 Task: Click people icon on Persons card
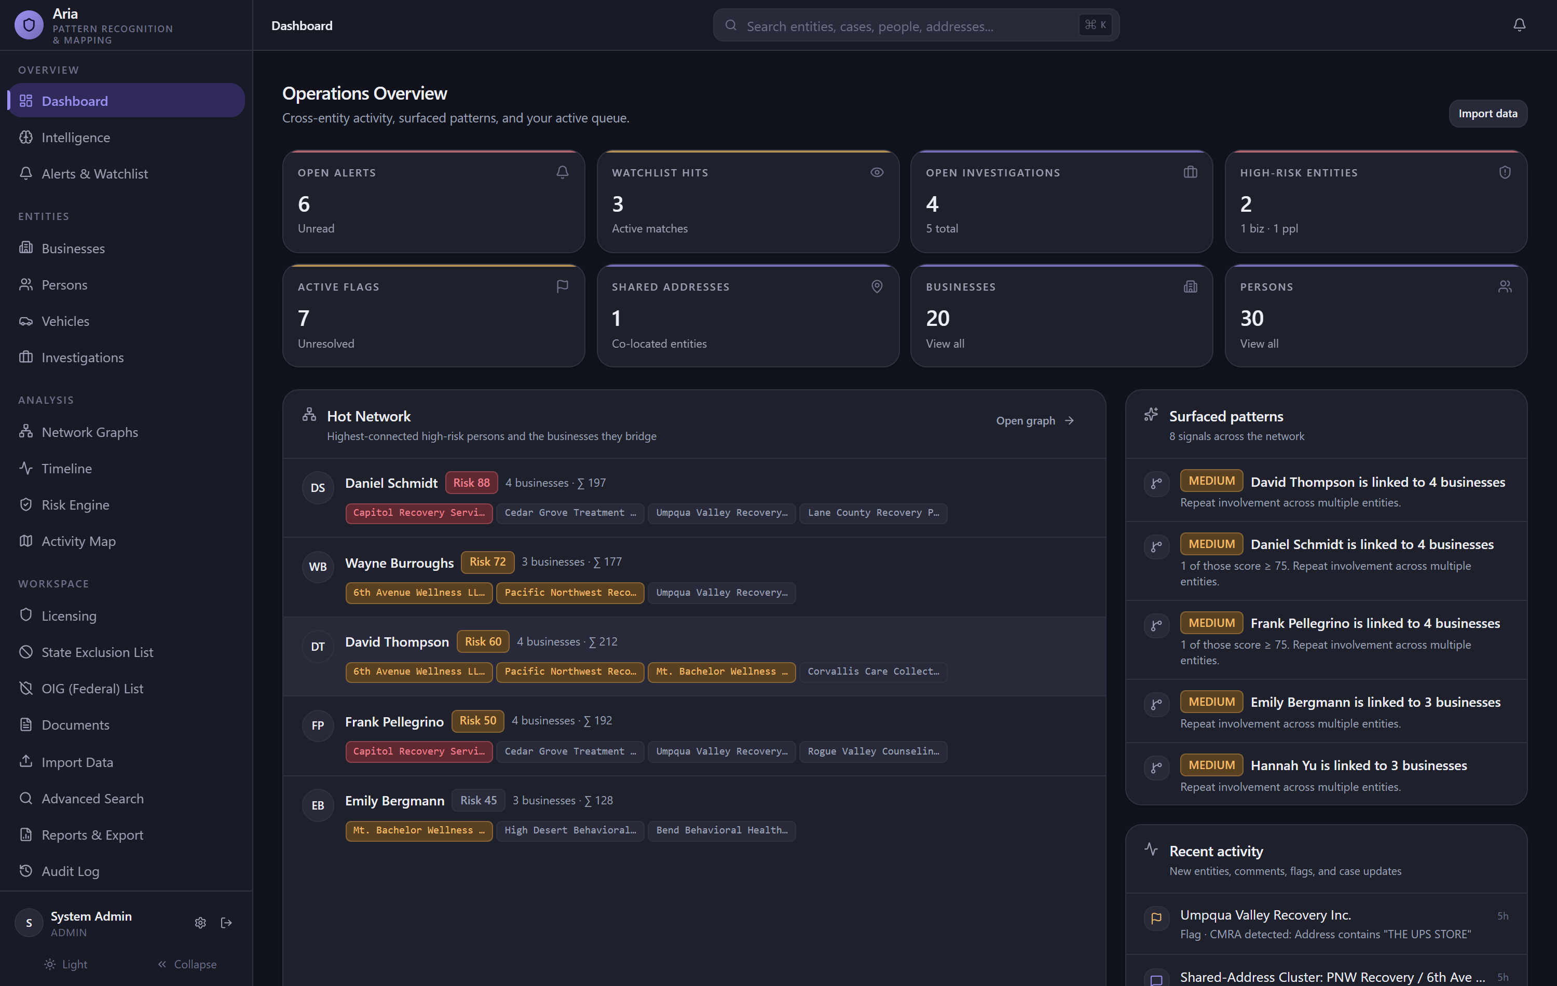[1505, 286]
